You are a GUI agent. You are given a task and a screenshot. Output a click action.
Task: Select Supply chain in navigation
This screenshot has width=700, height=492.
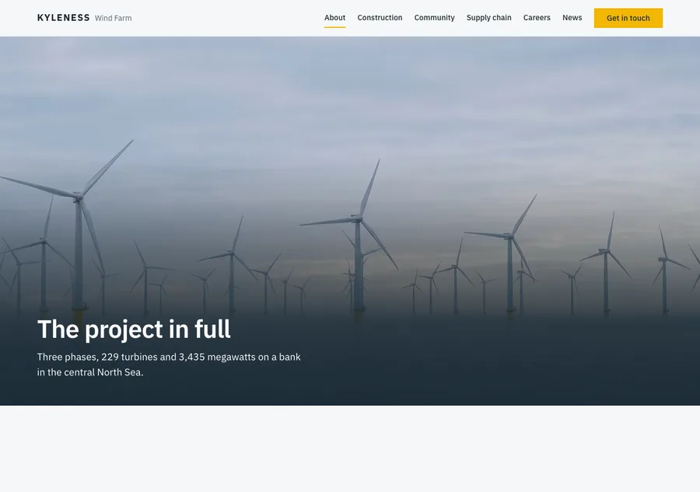click(489, 18)
